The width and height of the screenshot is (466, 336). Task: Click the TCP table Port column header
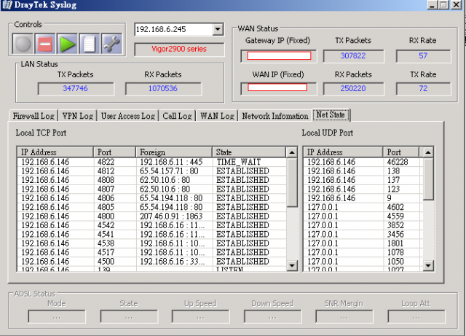pyautogui.click(x=114, y=152)
